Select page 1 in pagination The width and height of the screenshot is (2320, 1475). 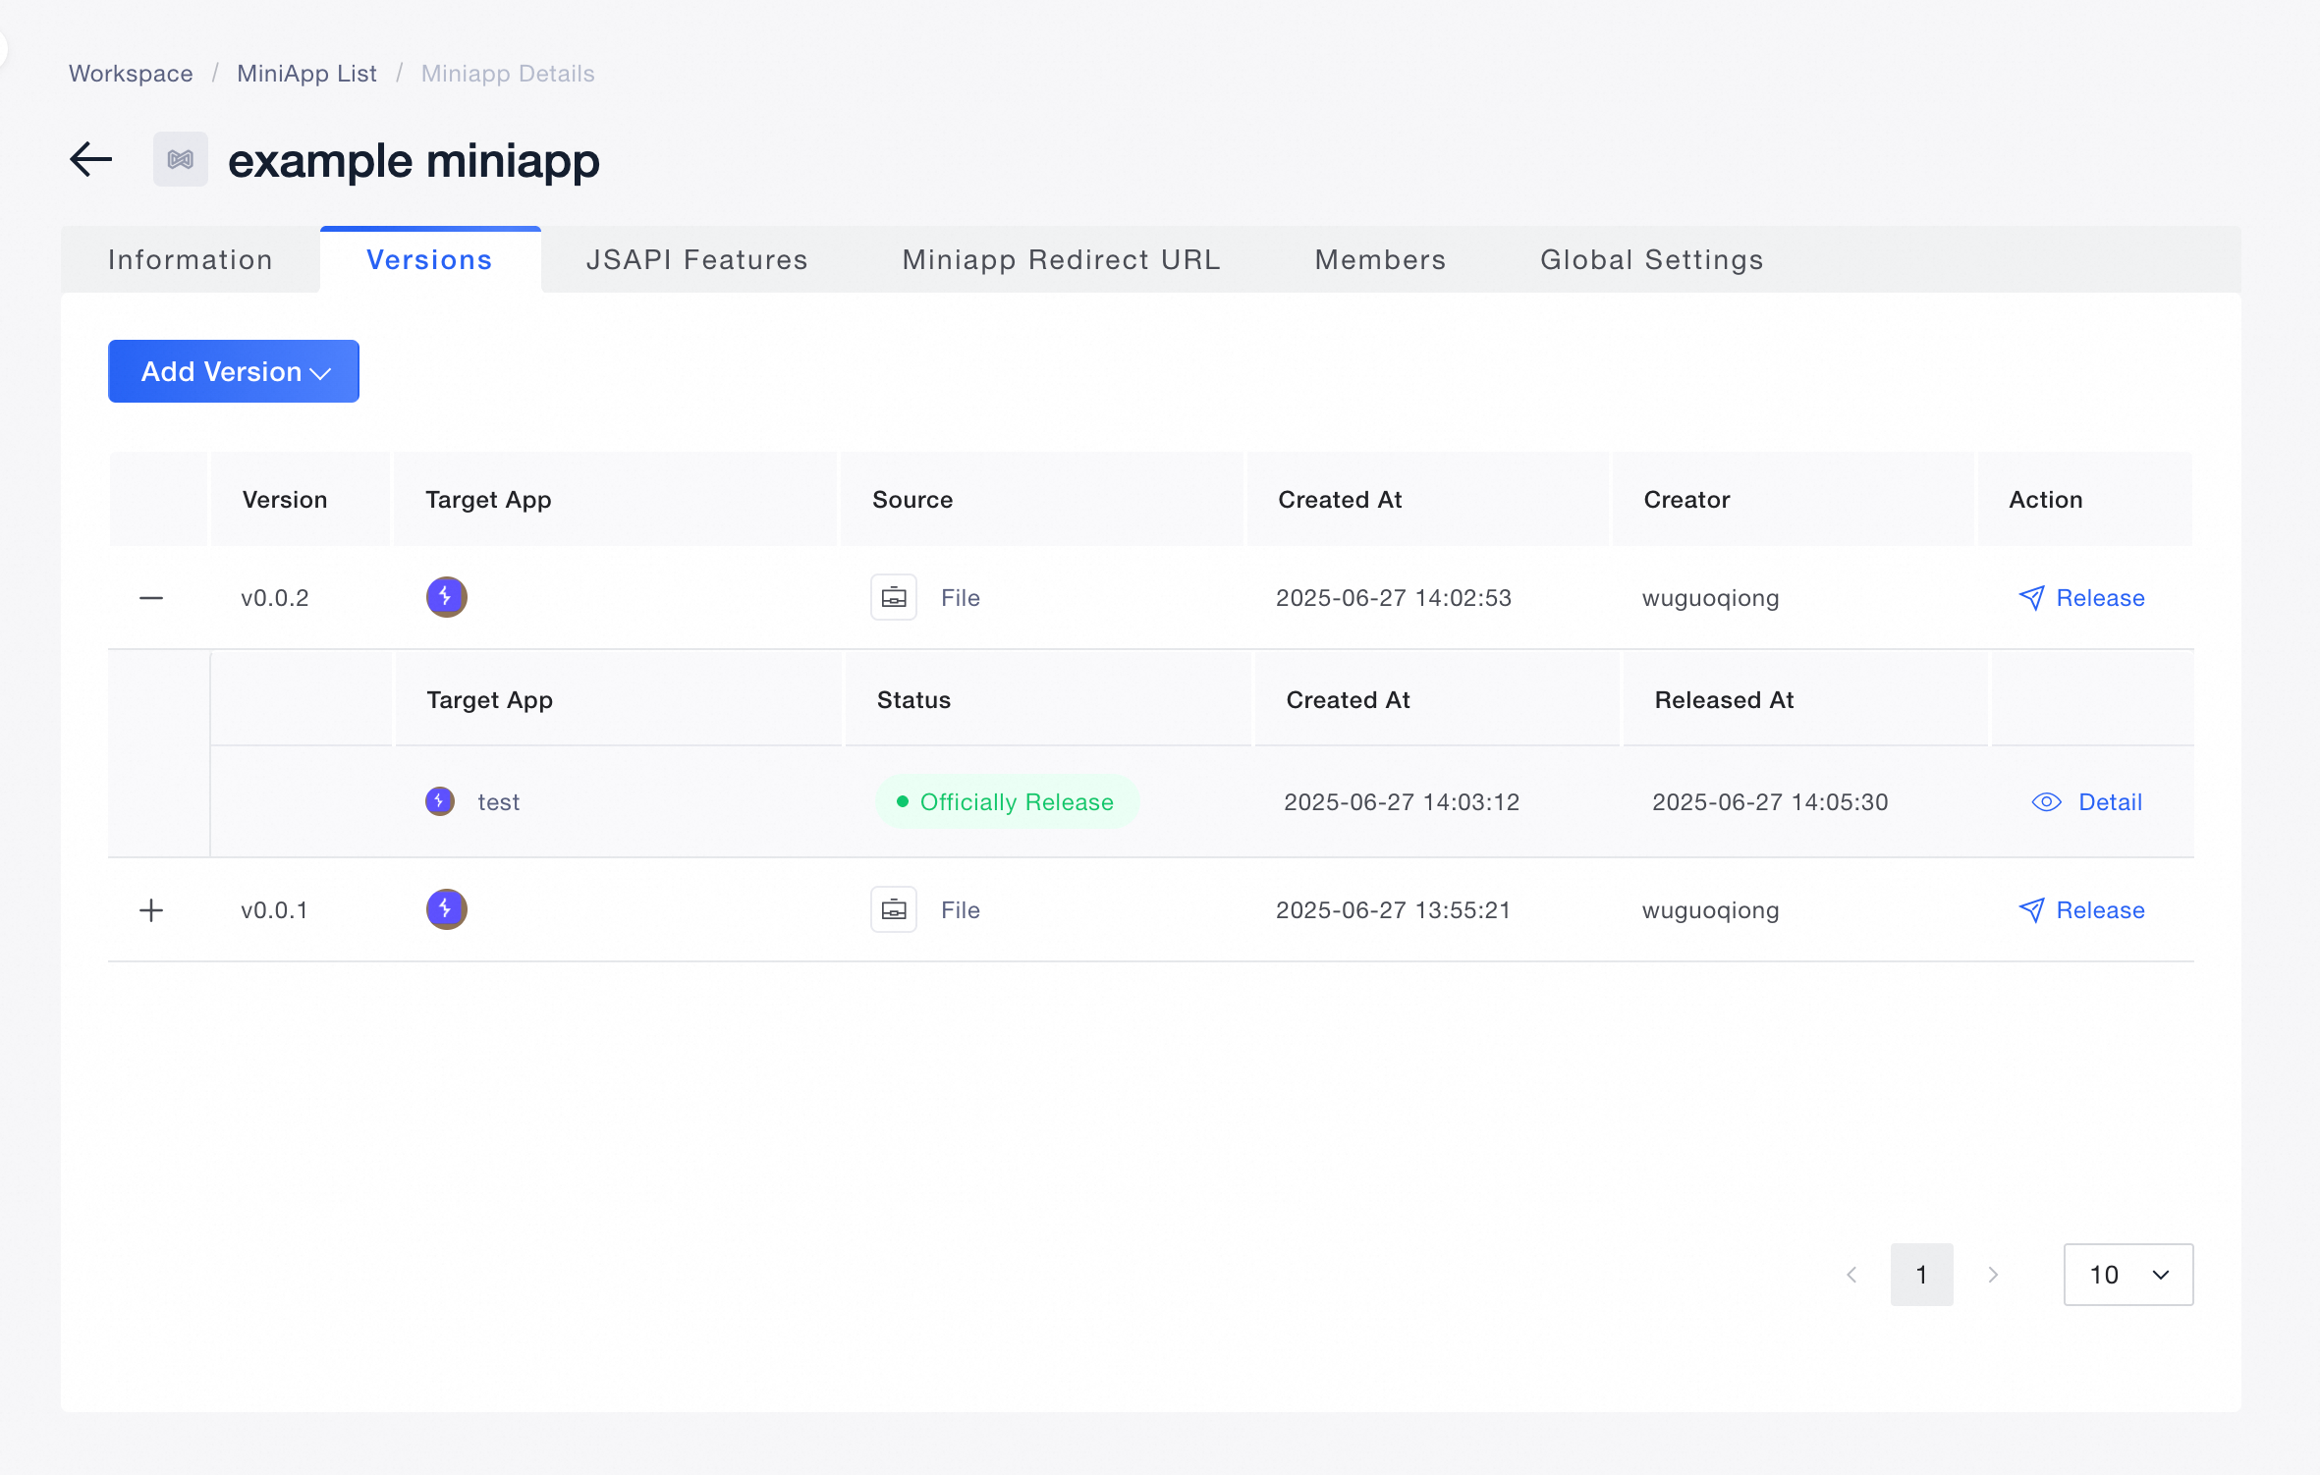click(1921, 1275)
